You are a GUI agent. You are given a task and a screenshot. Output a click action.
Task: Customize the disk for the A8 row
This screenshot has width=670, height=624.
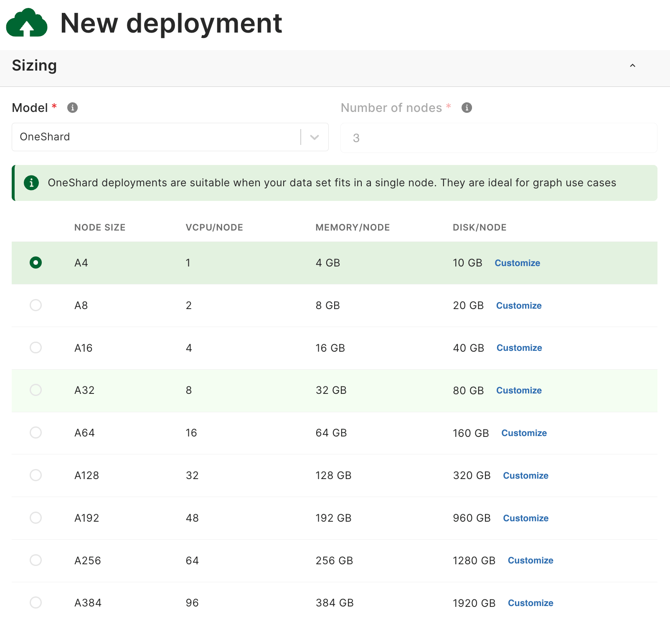click(x=519, y=306)
